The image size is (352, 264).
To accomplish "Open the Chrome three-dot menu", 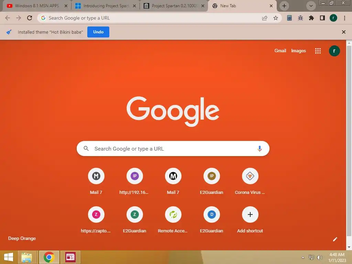I will (344, 18).
